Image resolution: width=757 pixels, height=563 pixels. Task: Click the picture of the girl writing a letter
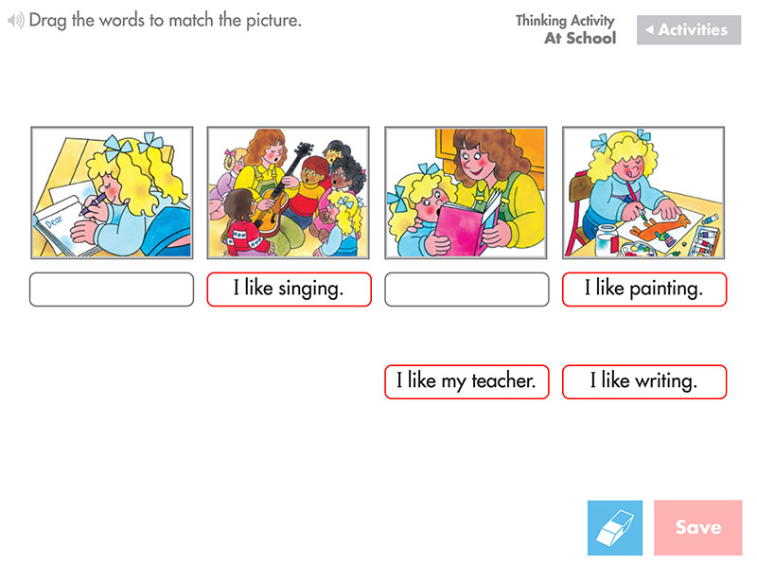tap(111, 192)
